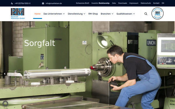The image size is (175, 109).
Task: Open Downloads link
Action: tap(123, 3)
